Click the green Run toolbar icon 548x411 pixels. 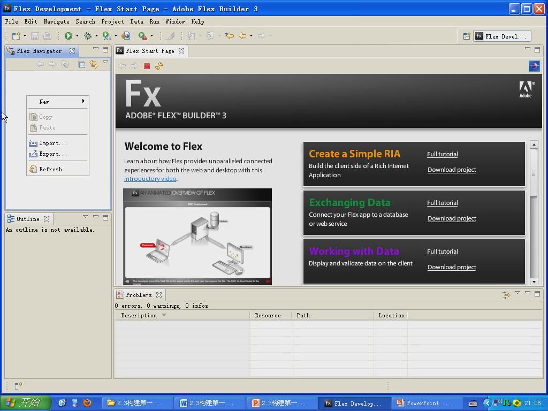pos(68,36)
